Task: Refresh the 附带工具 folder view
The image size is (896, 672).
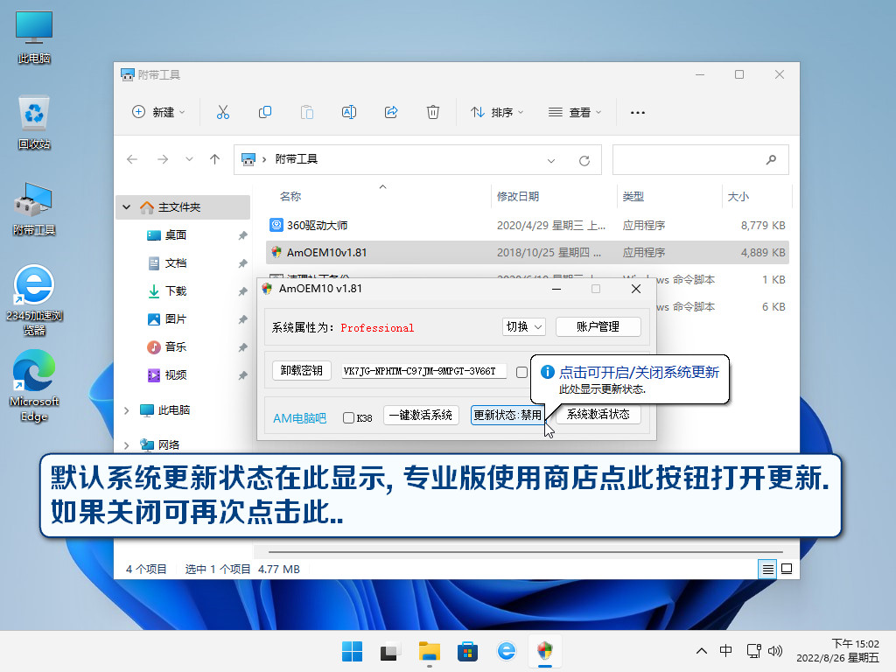Action: coord(584,161)
